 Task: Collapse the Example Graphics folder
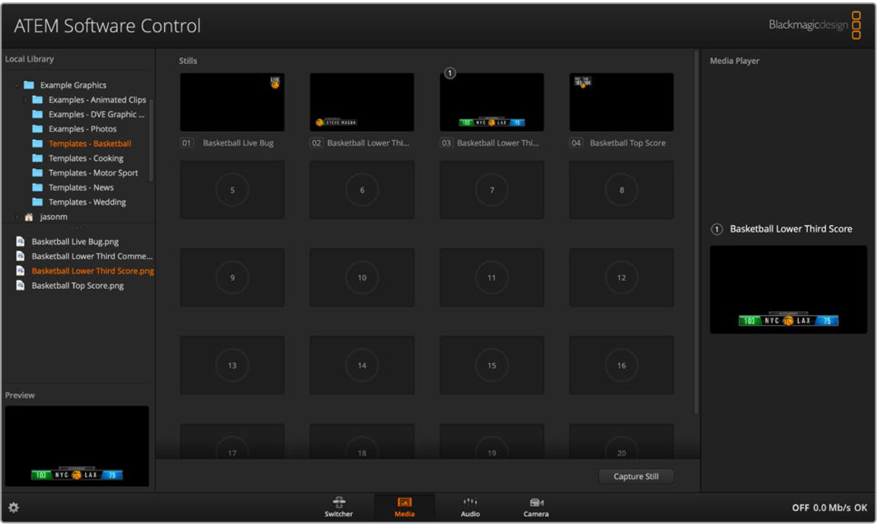[x=17, y=85]
